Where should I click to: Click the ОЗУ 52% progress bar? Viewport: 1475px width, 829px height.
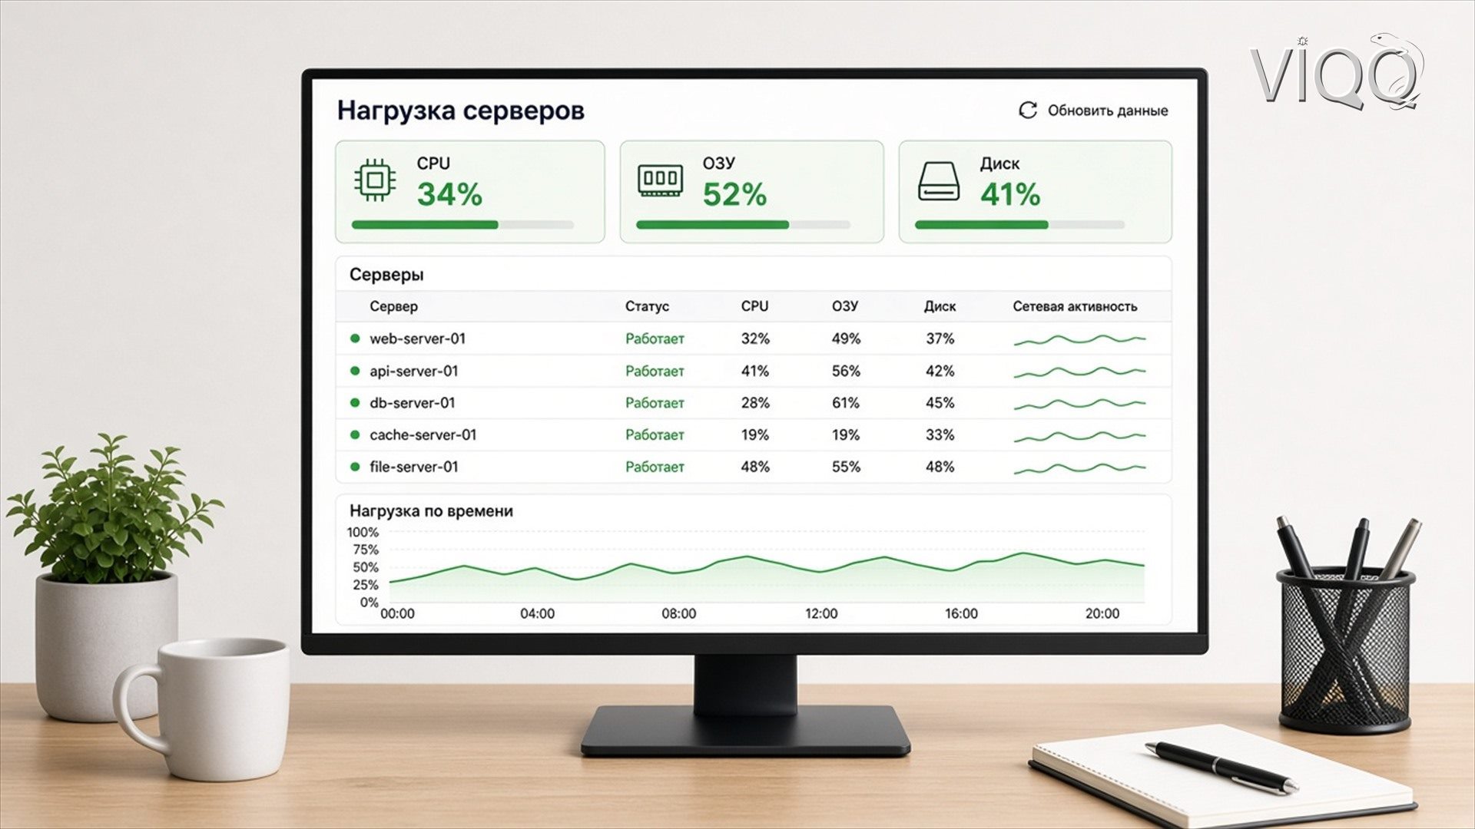point(743,225)
